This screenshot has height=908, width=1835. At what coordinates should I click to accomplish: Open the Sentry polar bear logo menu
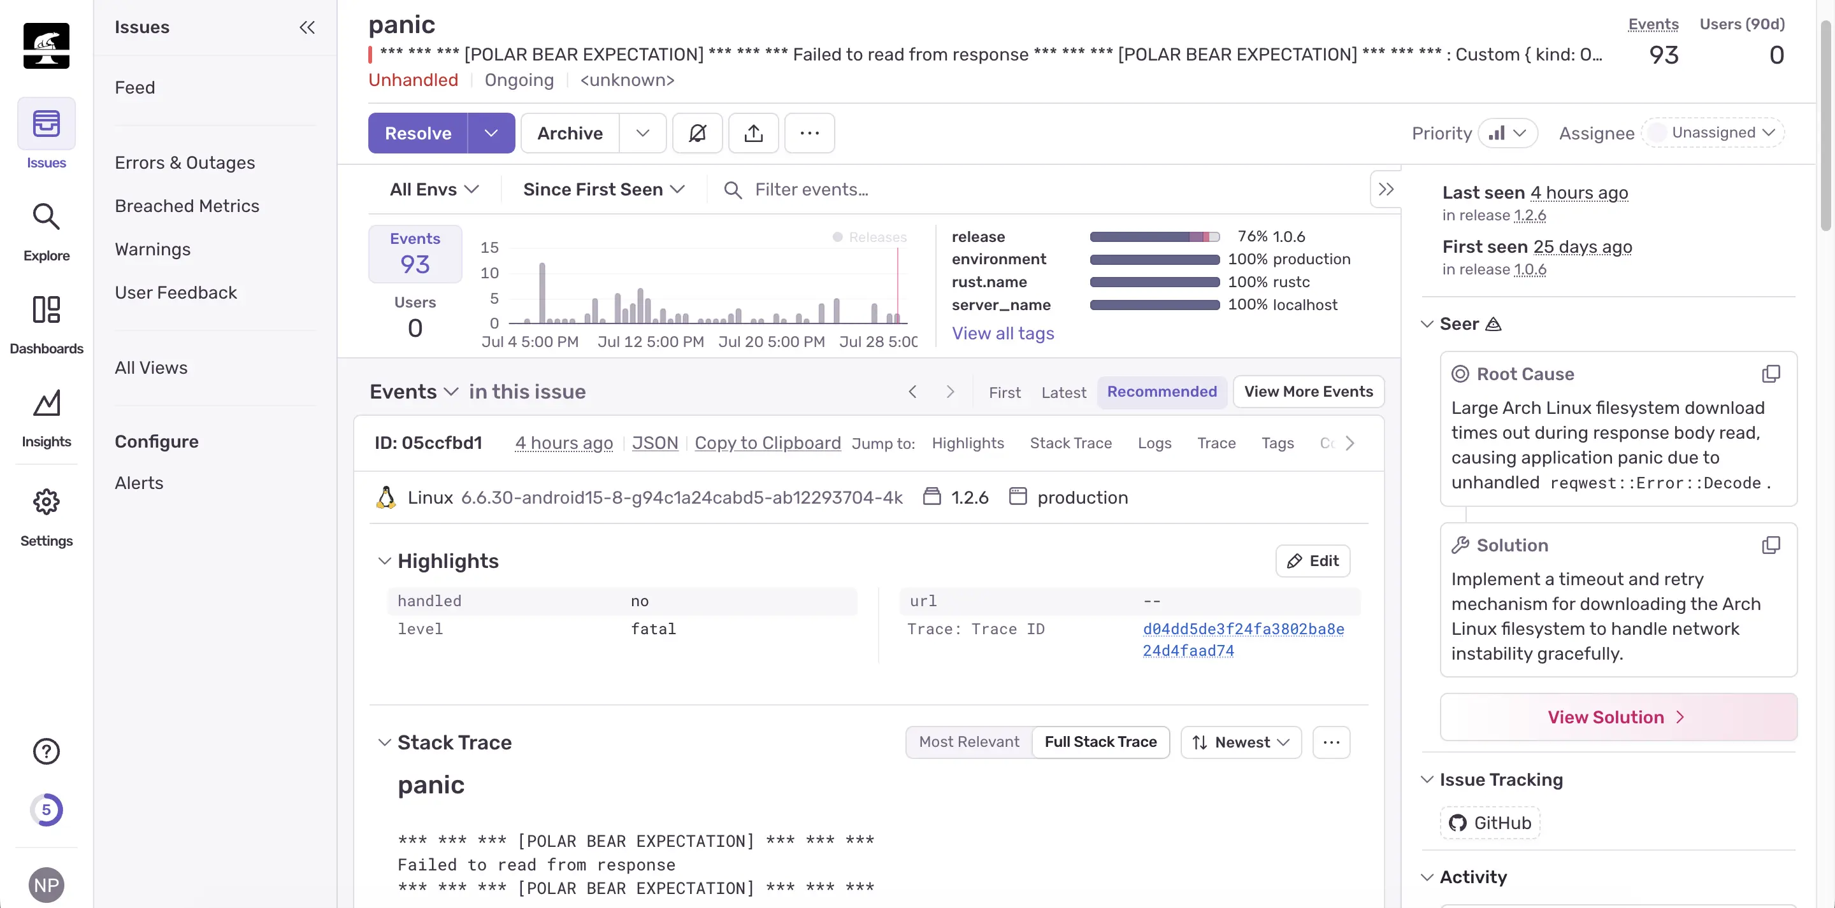point(47,46)
